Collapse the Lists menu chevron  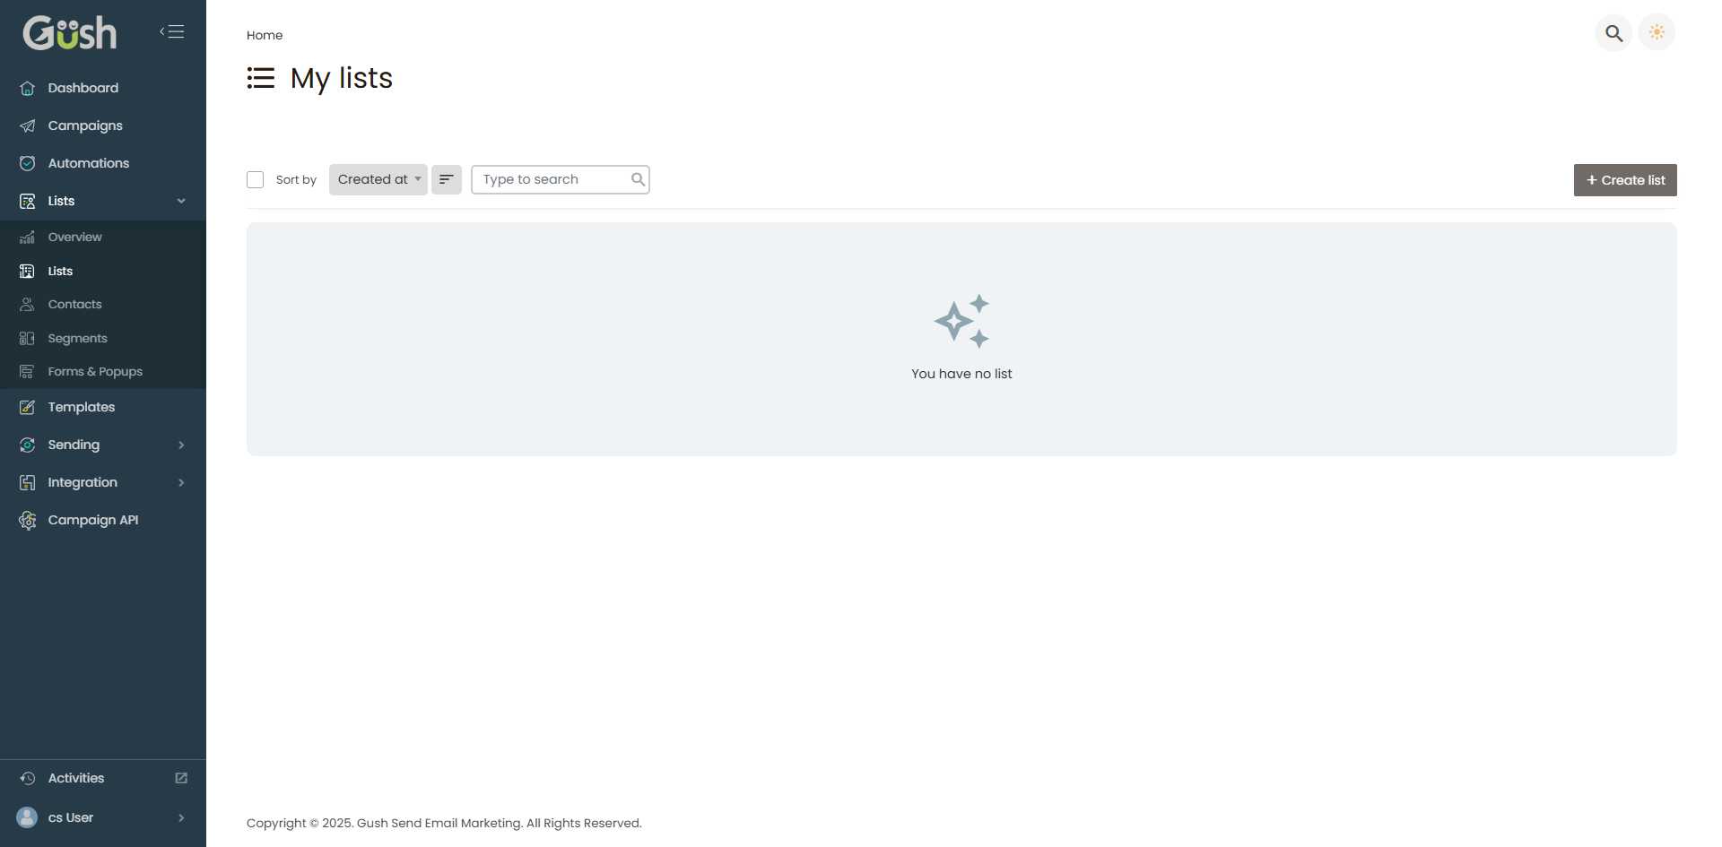coord(181,201)
